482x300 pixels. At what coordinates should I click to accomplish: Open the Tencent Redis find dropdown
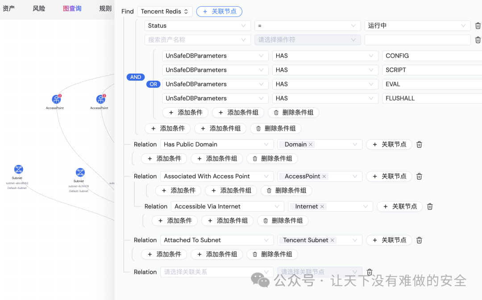pyautogui.click(x=165, y=11)
